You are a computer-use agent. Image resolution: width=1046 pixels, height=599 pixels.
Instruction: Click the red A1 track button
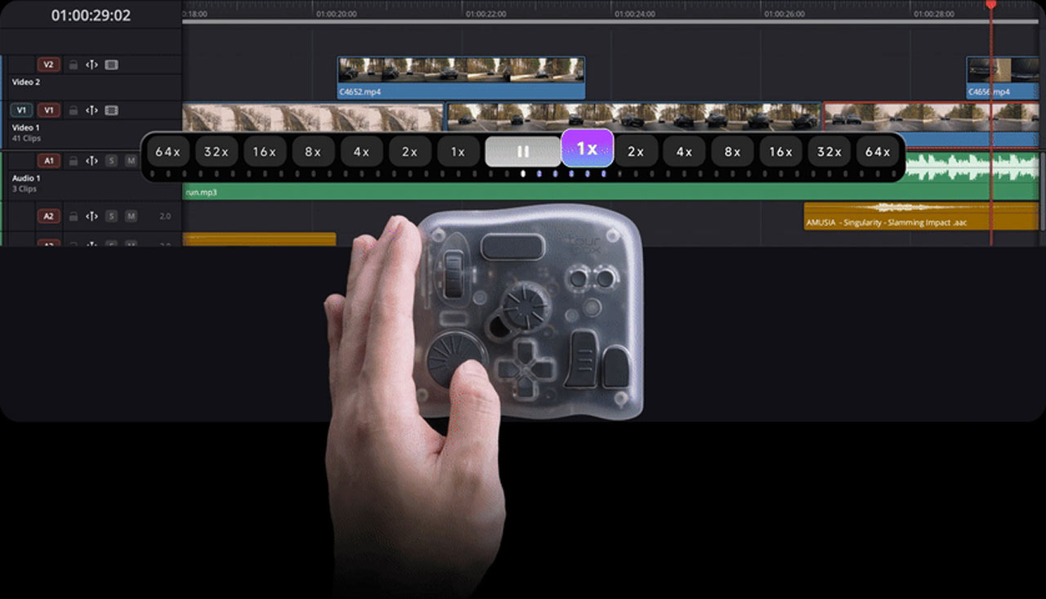pyautogui.click(x=48, y=161)
